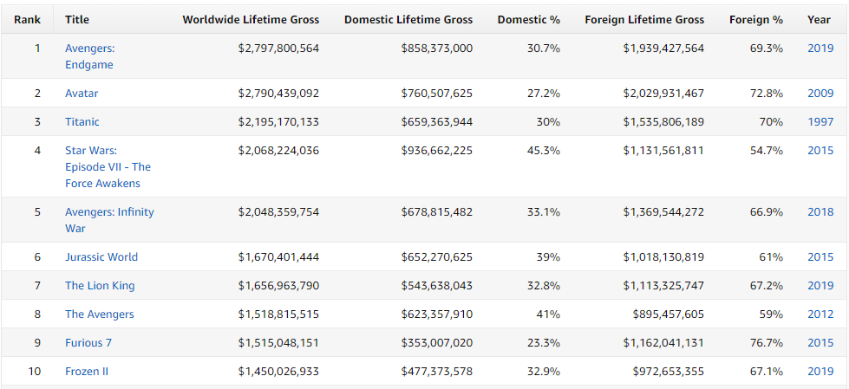This screenshot has width=849, height=389.
Task: Click the Title column header
Action: [77, 19]
